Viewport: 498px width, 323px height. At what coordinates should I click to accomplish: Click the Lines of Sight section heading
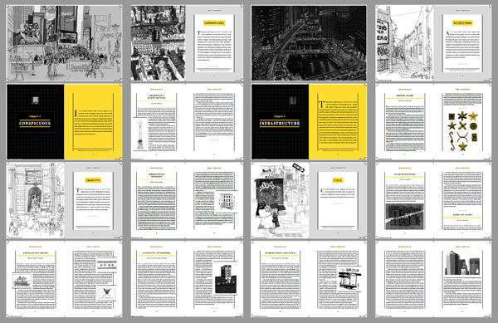tap(462, 215)
